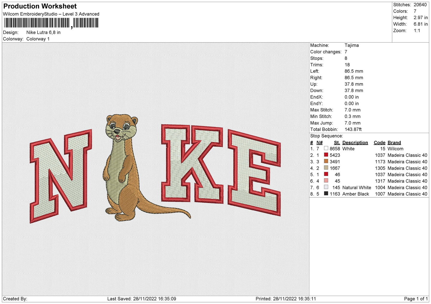The image size is (431, 304).
Task: Click the Production Worksheet title
Action: [x=40, y=6]
